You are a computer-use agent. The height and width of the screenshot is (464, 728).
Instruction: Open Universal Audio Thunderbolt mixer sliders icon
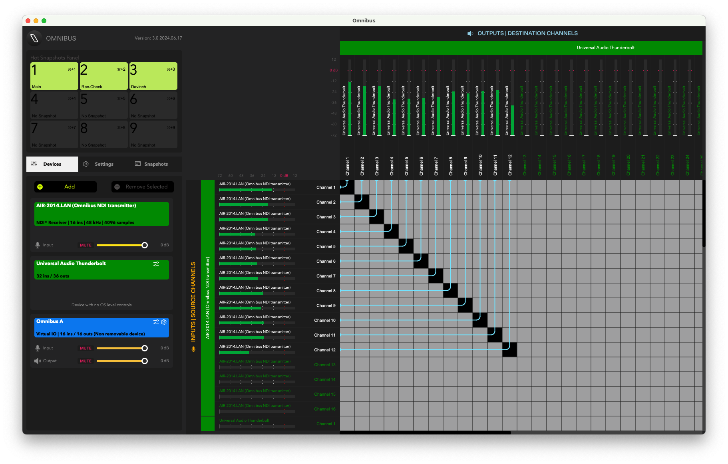tap(156, 264)
